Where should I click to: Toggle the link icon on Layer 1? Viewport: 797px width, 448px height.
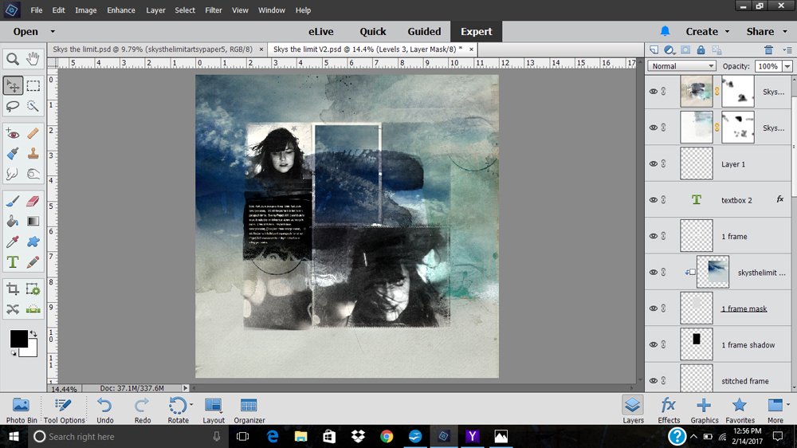click(x=664, y=163)
